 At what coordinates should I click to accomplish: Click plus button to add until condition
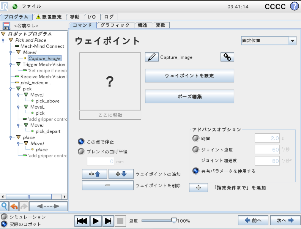199,188
